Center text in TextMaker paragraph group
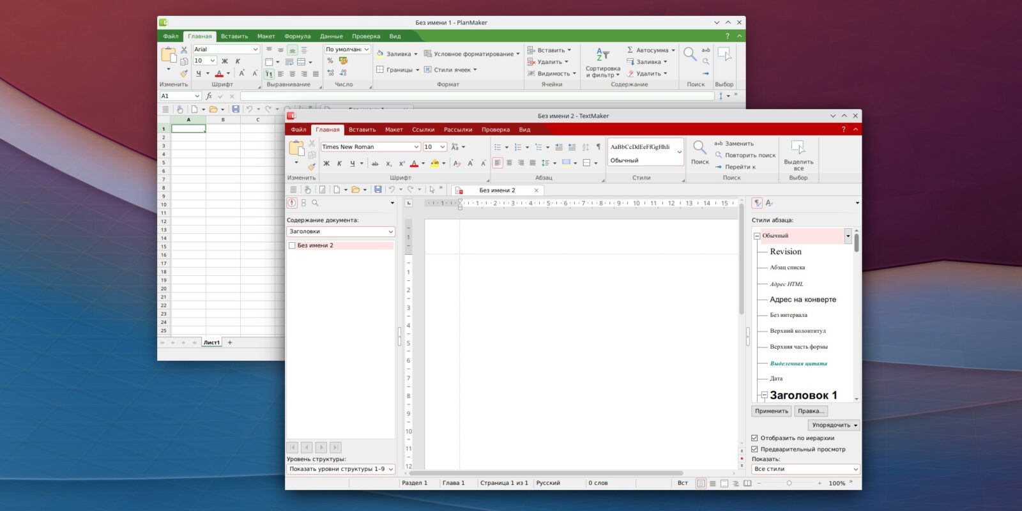Screen dimensions: 1022x511 (x=509, y=163)
